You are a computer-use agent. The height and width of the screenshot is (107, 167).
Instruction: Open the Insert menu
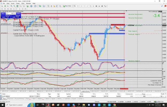click(x=13, y=3)
